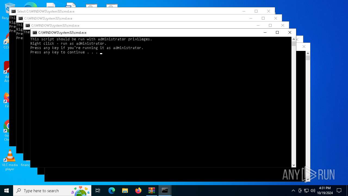Screen dimensions: 348x196
Task: Open the third cmd.exe window's system menu icon
Action: [28, 26]
